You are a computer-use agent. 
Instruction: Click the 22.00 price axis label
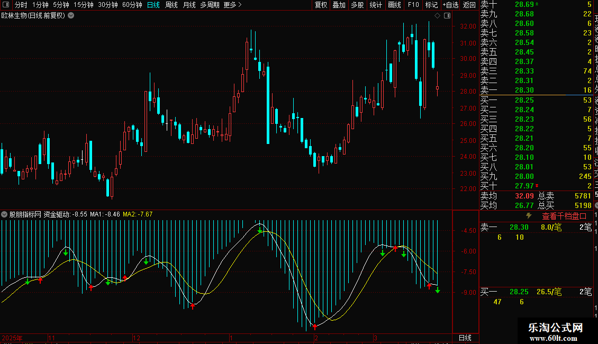[468, 189]
